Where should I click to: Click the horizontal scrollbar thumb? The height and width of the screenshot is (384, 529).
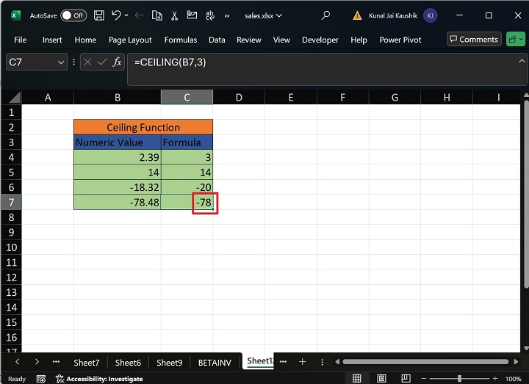point(425,362)
